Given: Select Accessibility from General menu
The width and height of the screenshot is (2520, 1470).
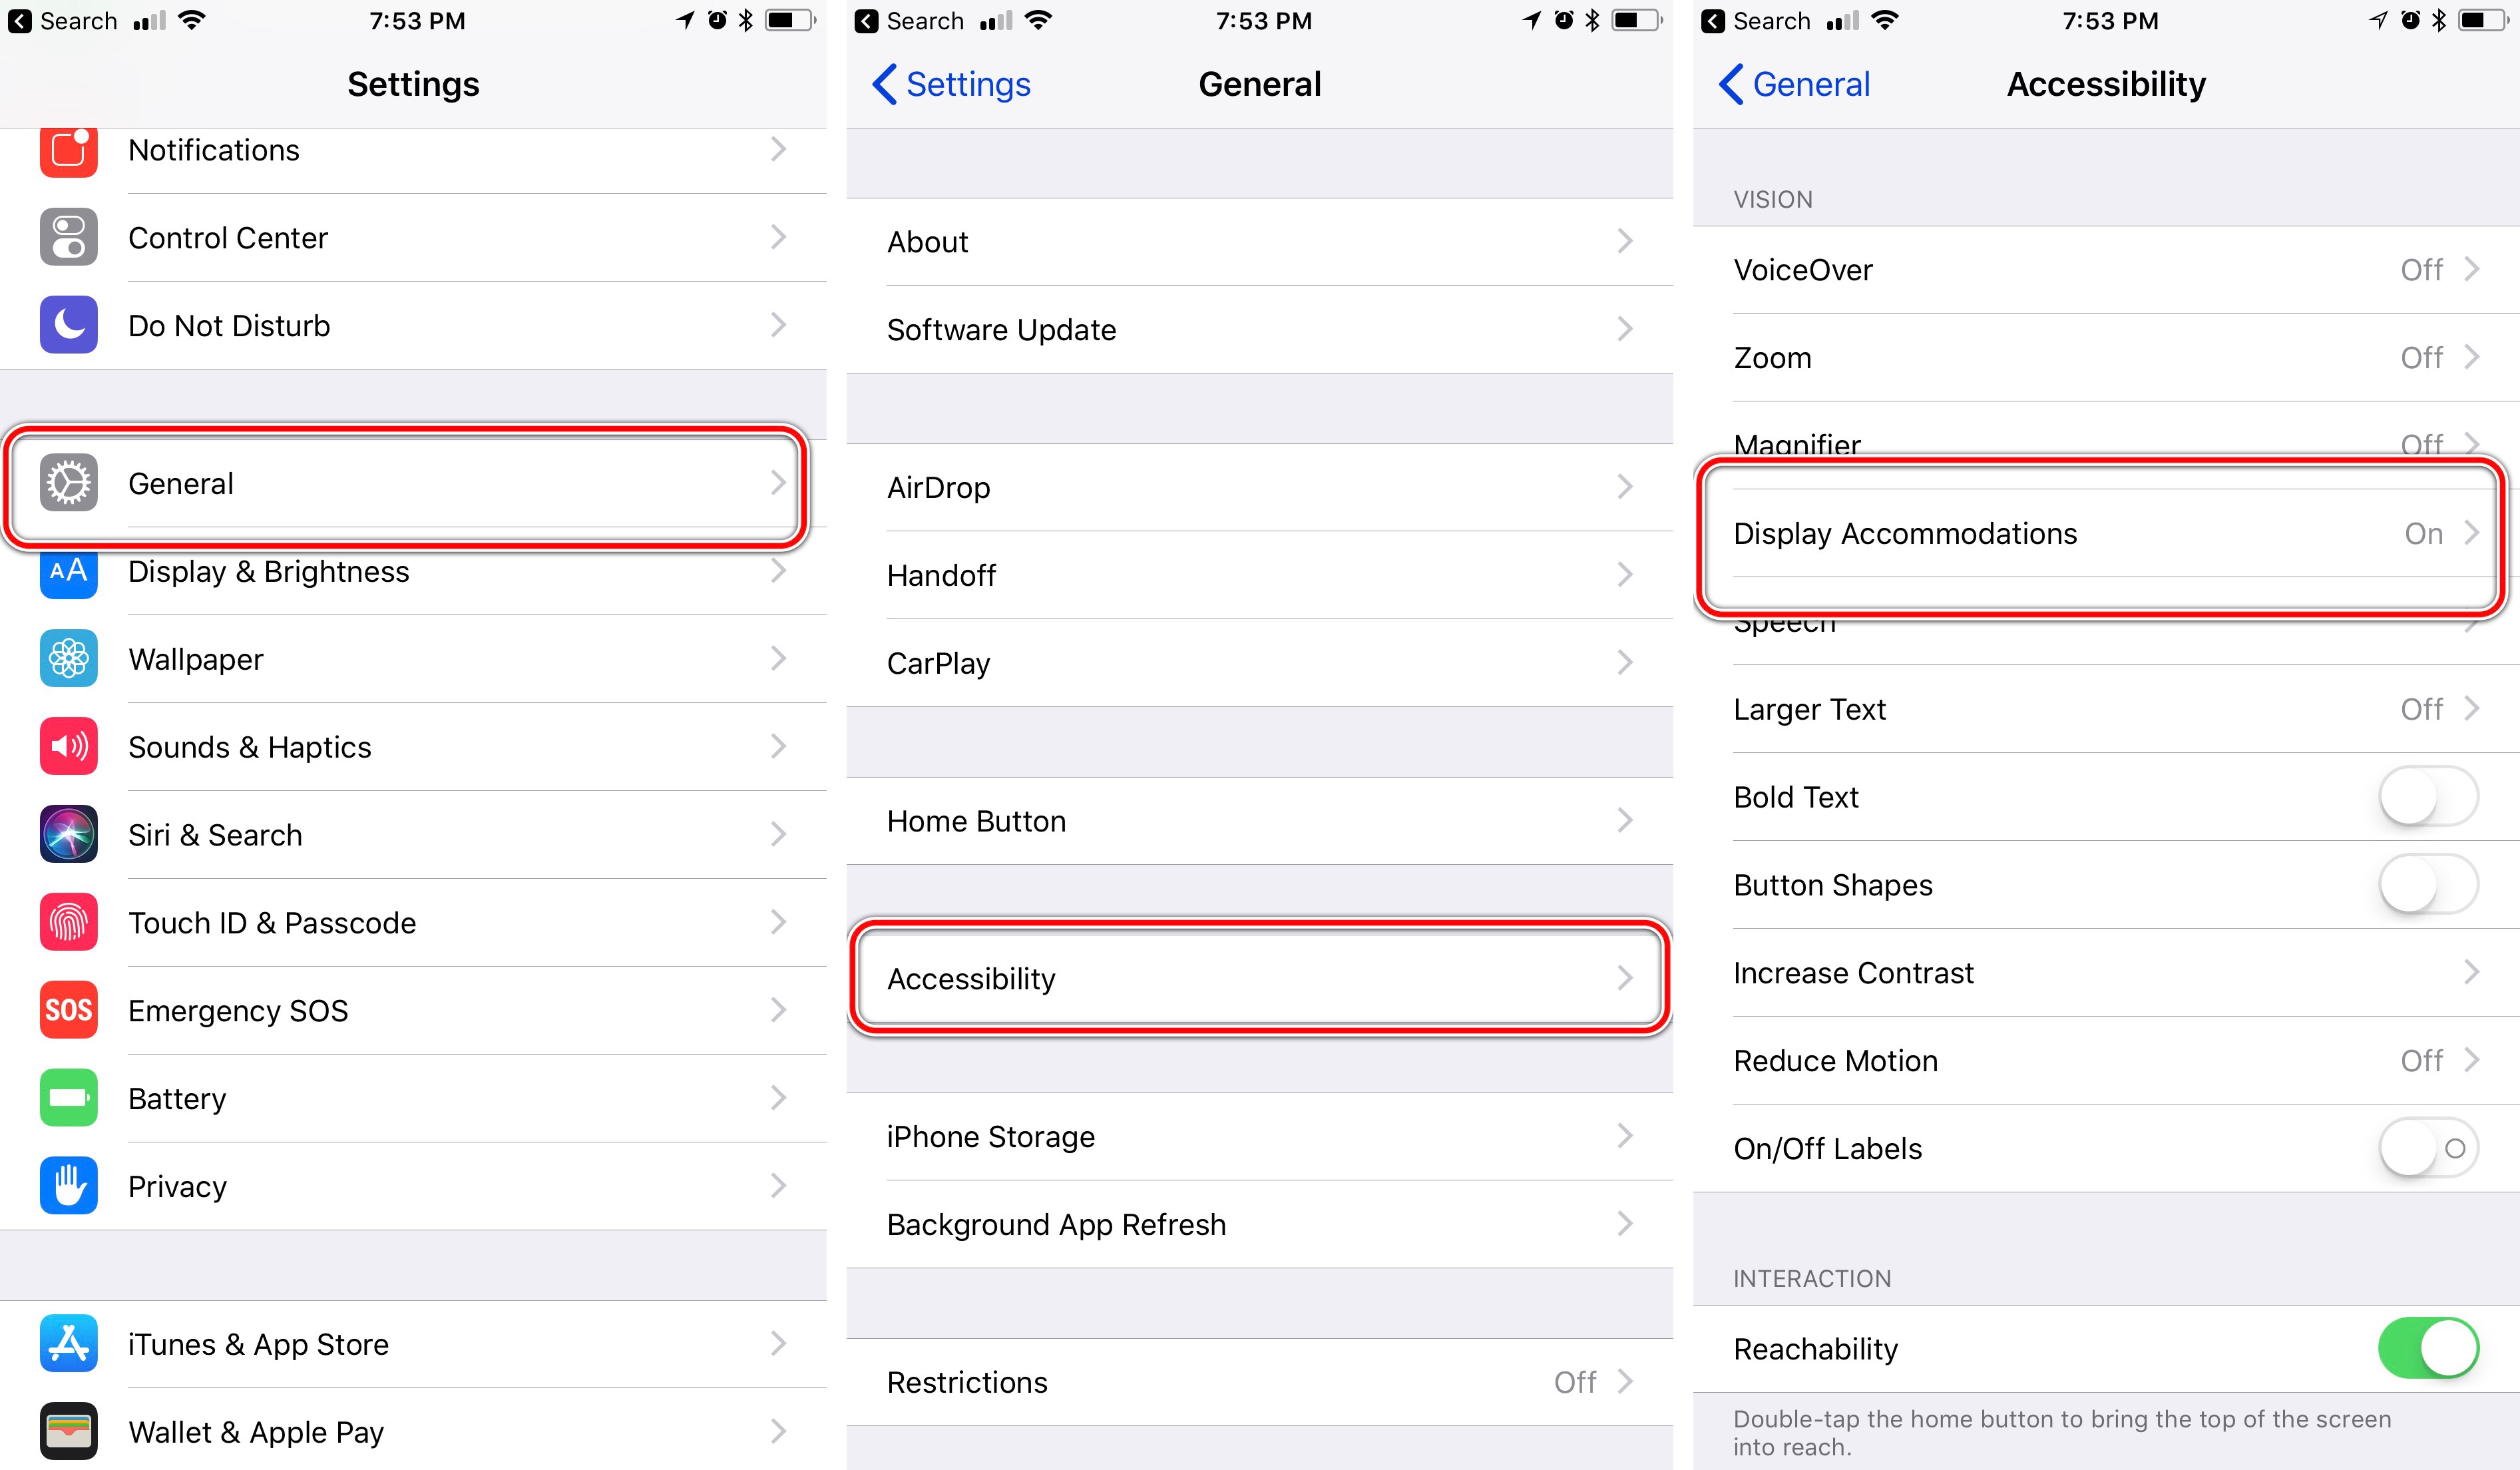Looking at the screenshot, I should (1255, 978).
